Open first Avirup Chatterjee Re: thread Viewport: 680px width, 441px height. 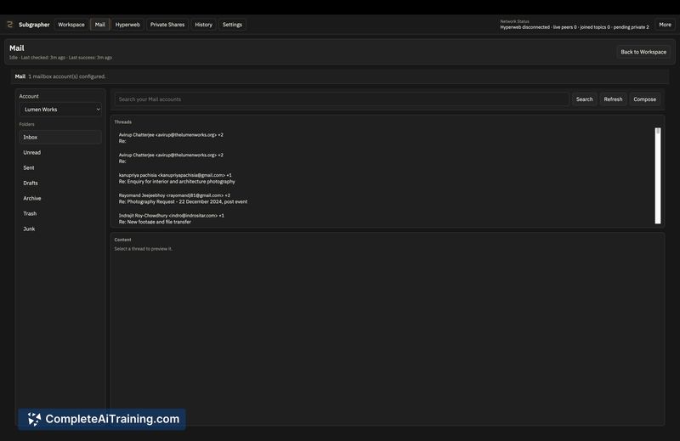pos(384,138)
